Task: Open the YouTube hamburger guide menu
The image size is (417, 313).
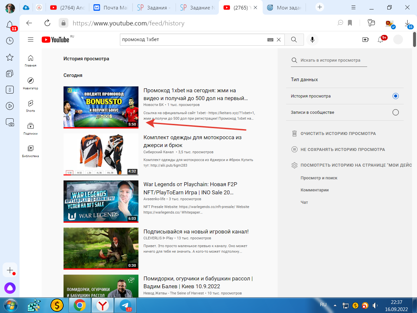Action: coord(31,39)
